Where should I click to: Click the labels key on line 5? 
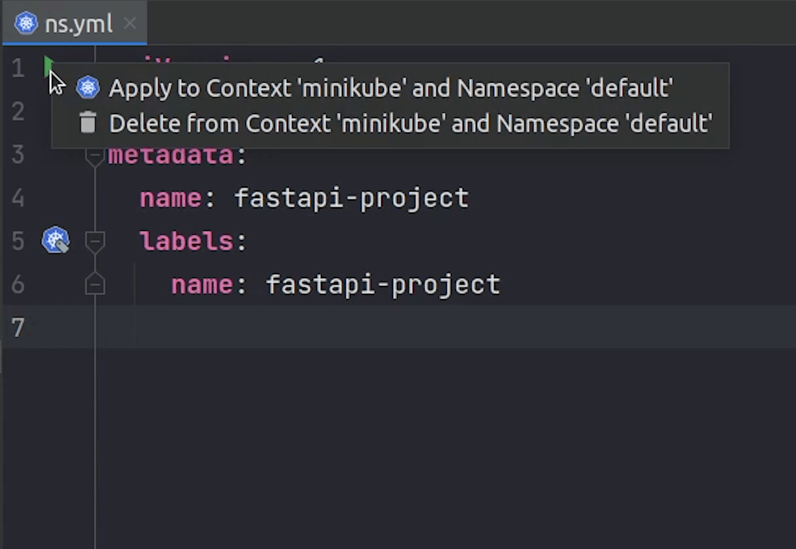[x=186, y=241]
